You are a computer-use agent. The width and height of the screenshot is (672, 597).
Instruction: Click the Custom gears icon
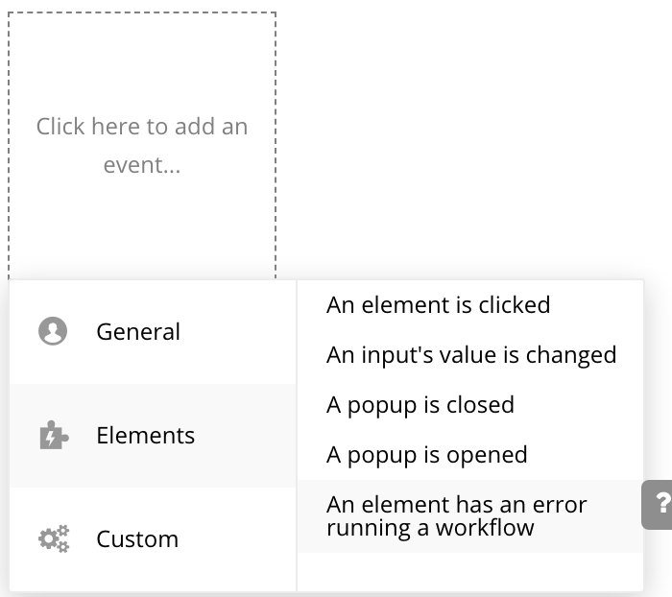point(53,538)
